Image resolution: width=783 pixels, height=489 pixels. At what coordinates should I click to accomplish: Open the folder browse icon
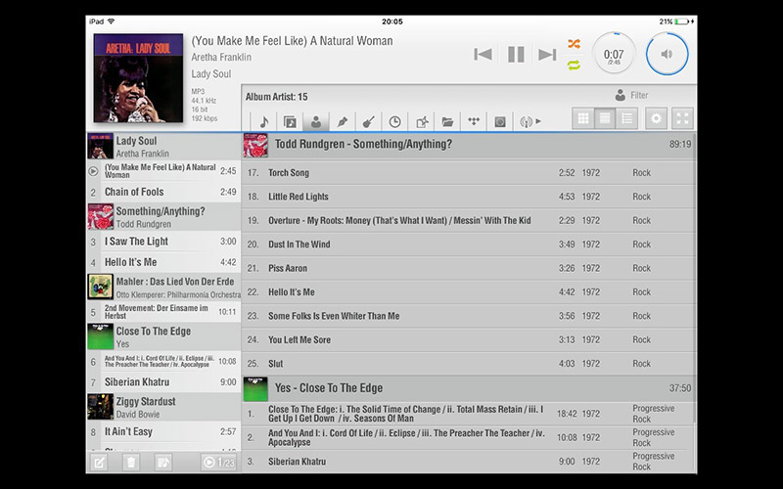pos(447,121)
